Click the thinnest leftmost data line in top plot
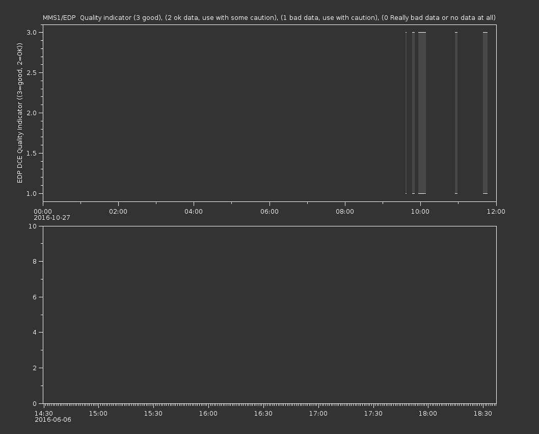539x434 pixels. click(x=406, y=113)
